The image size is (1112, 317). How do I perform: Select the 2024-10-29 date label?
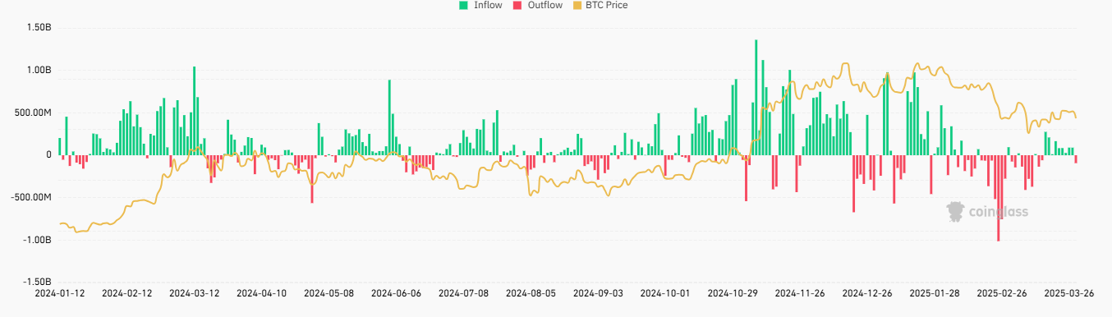click(733, 292)
